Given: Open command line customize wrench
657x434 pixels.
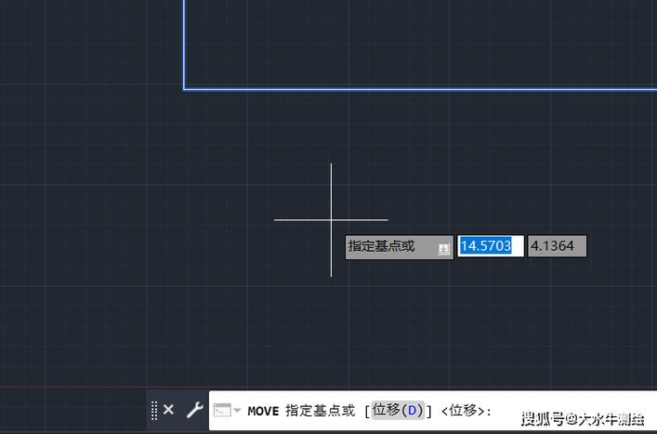Looking at the screenshot, I should [195, 410].
